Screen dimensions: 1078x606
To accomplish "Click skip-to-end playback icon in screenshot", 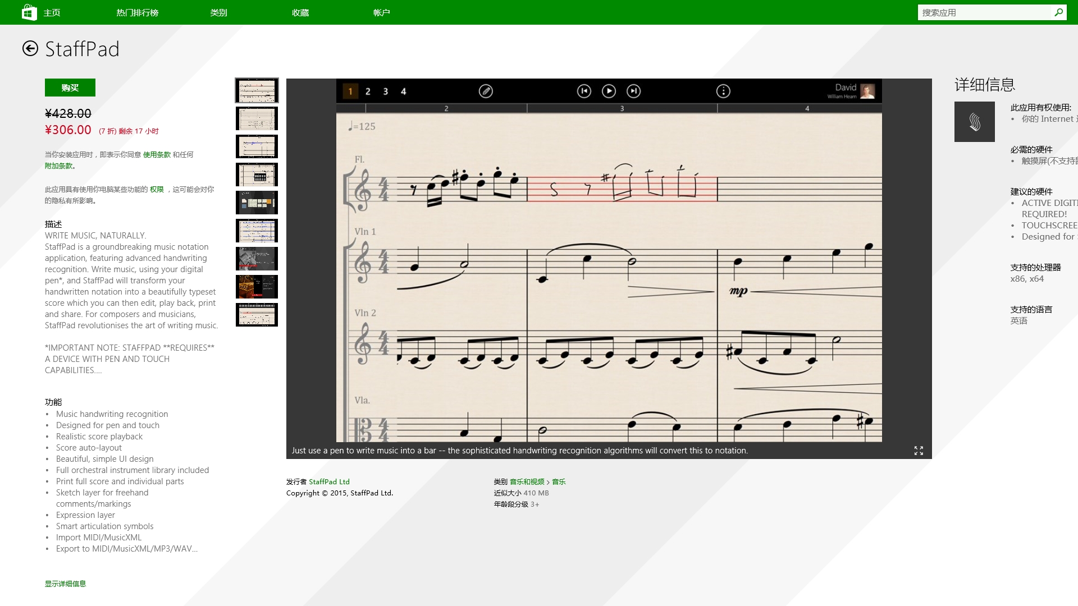I will coord(633,91).
